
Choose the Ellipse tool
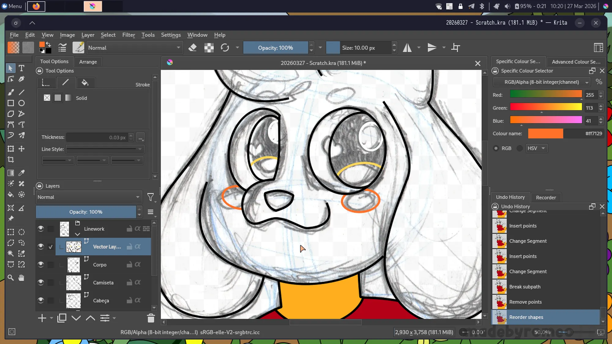pos(21,103)
